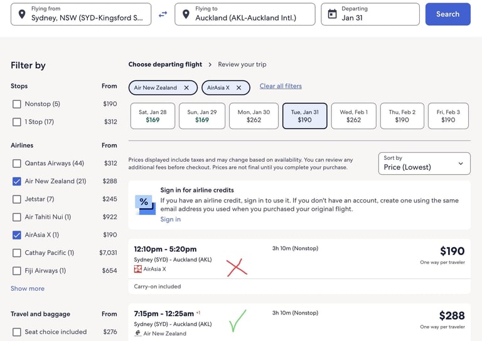Uncheck the Air New Zealand (21) checkbox
The image size is (482, 341).
(x=16, y=181)
